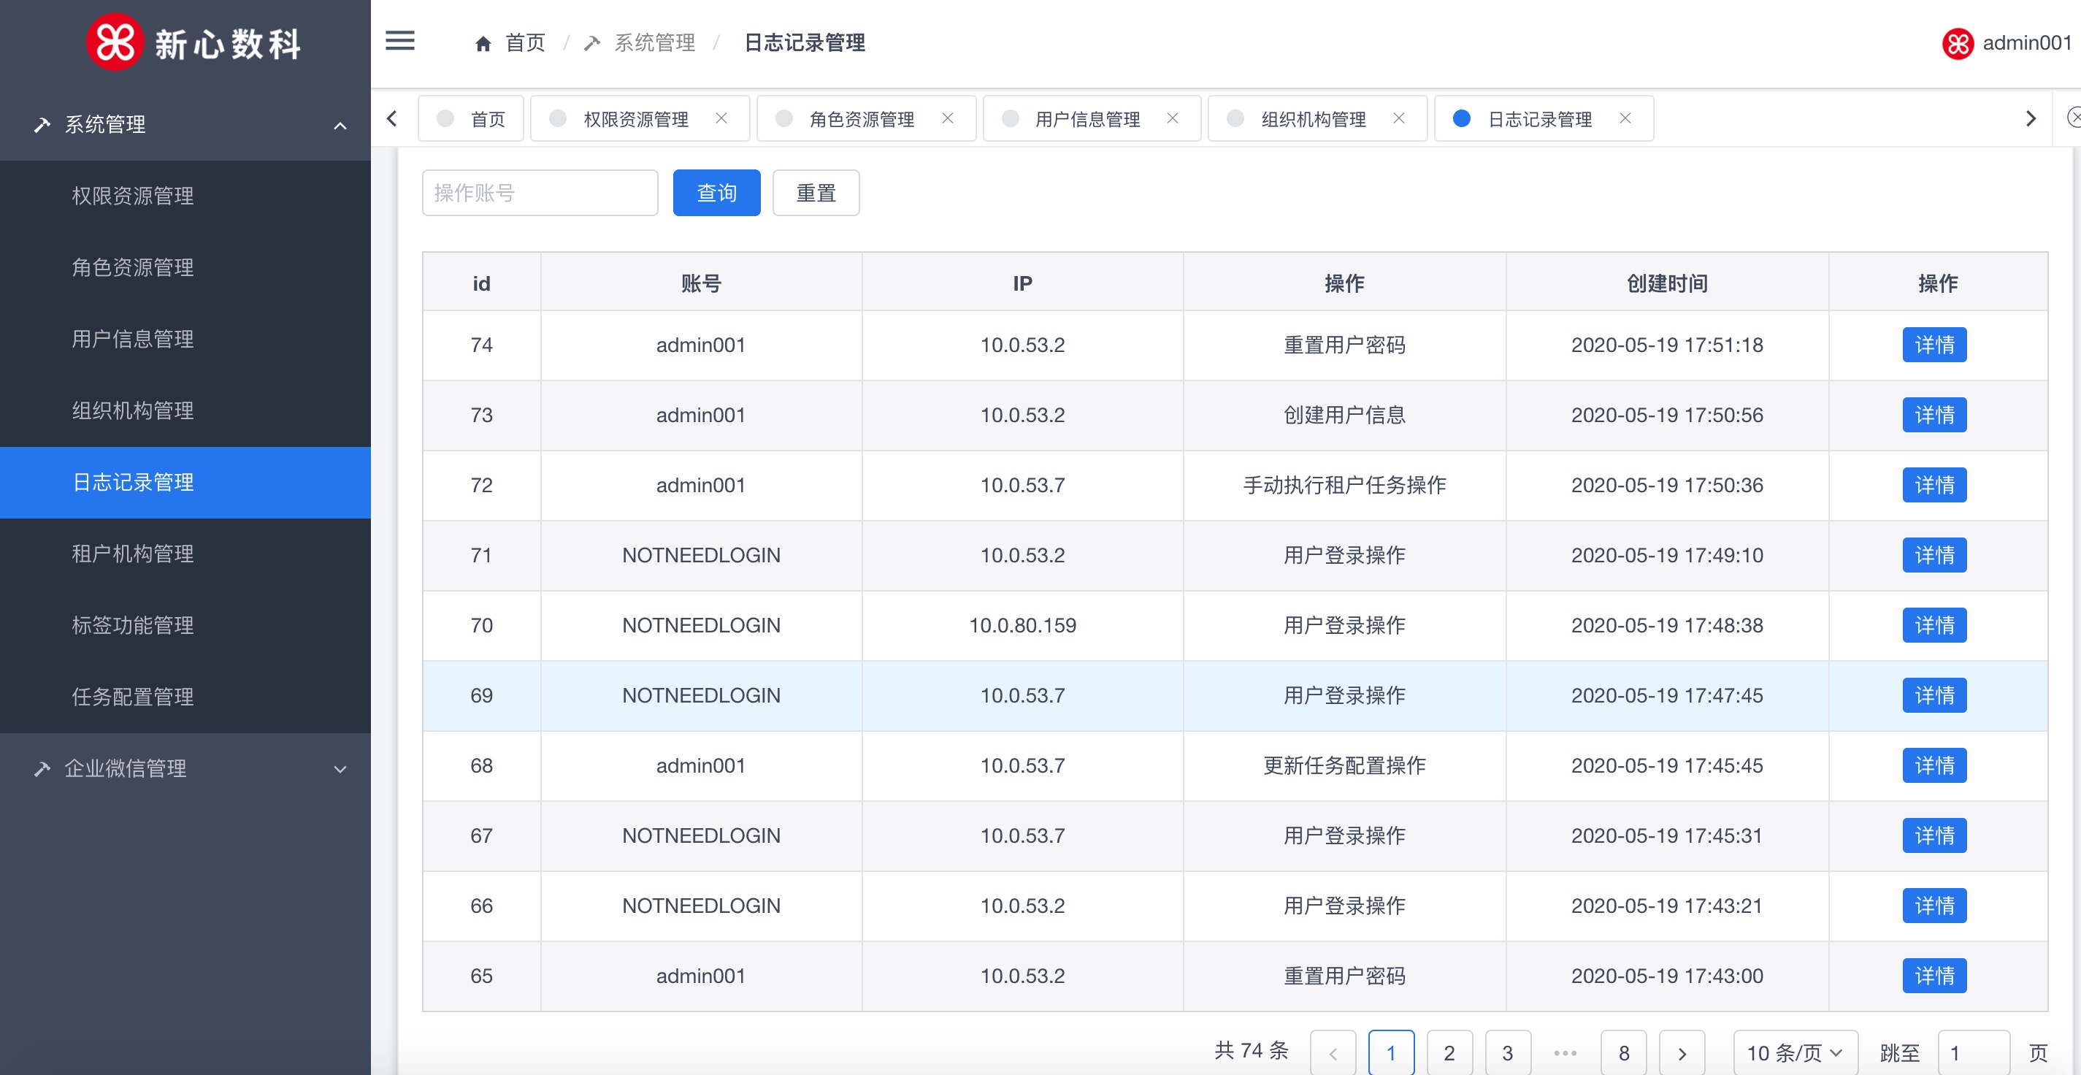This screenshot has width=2081, height=1075.
Task: View 详情 for log id 72
Action: [x=1934, y=485]
